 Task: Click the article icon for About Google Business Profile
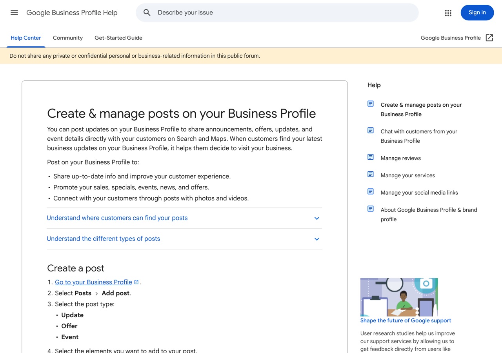371,209
